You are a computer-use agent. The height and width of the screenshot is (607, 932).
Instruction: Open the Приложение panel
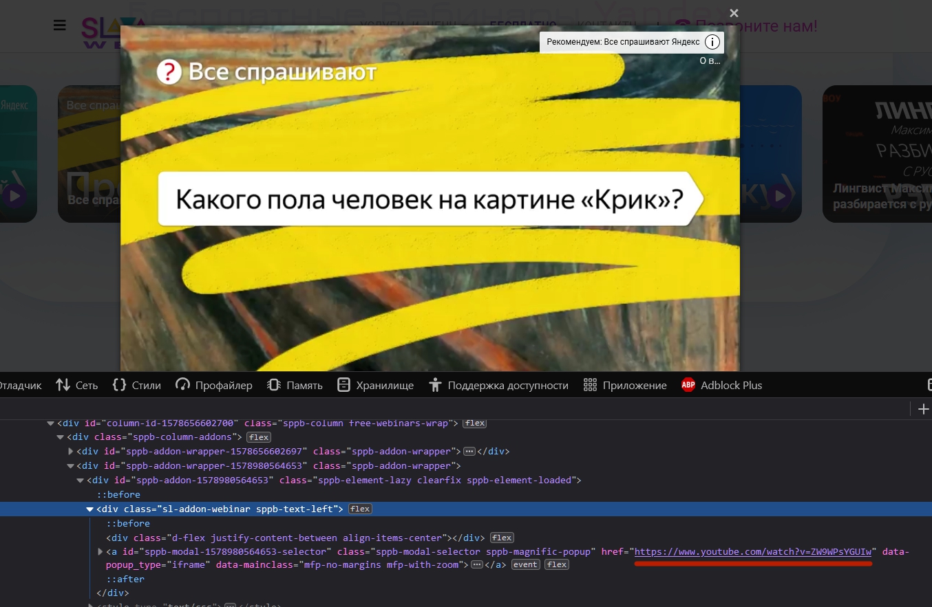click(625, 385)
